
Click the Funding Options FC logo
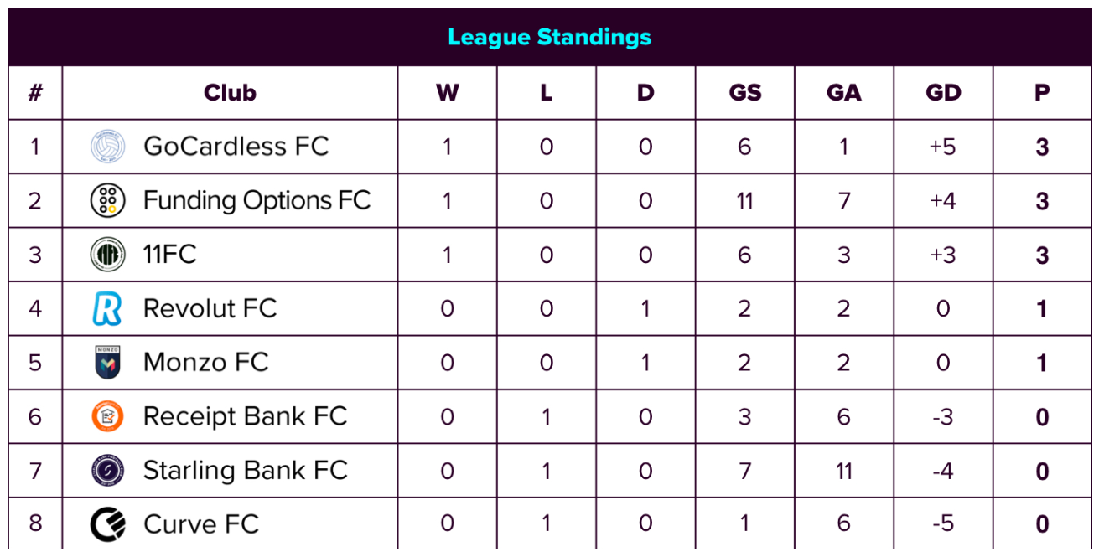pos(107,201)
